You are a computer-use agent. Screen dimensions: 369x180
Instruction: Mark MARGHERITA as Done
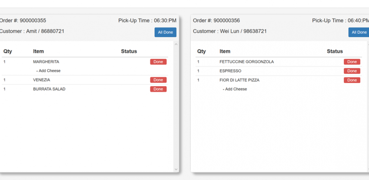[x=158, y=62]
